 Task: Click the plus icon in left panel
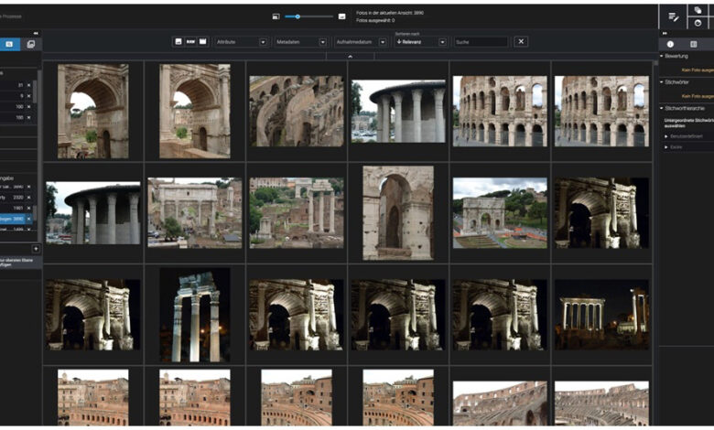(36, 248)
